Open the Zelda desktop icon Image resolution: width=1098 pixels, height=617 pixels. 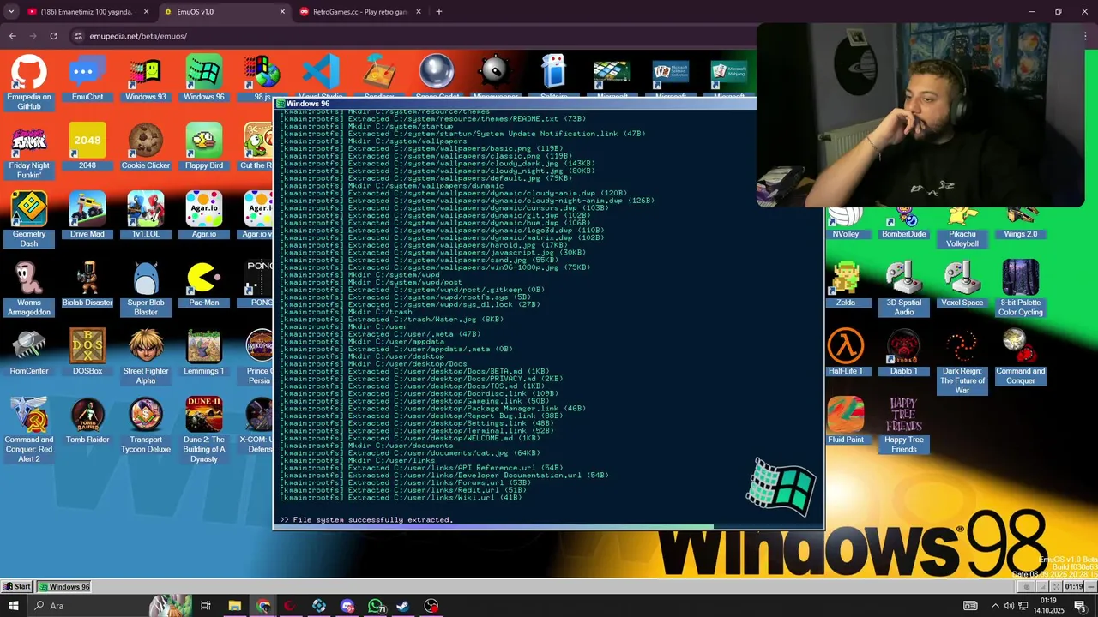[846, 284]
